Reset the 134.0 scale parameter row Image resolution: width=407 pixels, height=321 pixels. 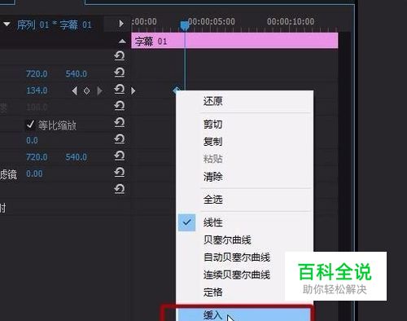[x=120, y=89]
